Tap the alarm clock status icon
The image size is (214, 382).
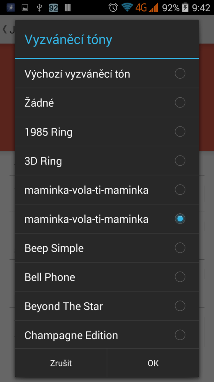[x=113, y=7]
